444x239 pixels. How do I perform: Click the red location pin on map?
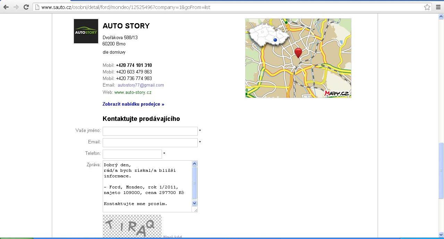(x=298, y=53)
